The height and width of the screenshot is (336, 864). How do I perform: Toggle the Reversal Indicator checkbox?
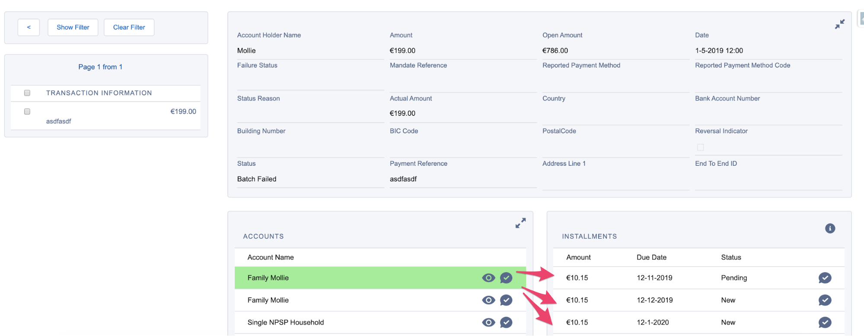[700, 147]
